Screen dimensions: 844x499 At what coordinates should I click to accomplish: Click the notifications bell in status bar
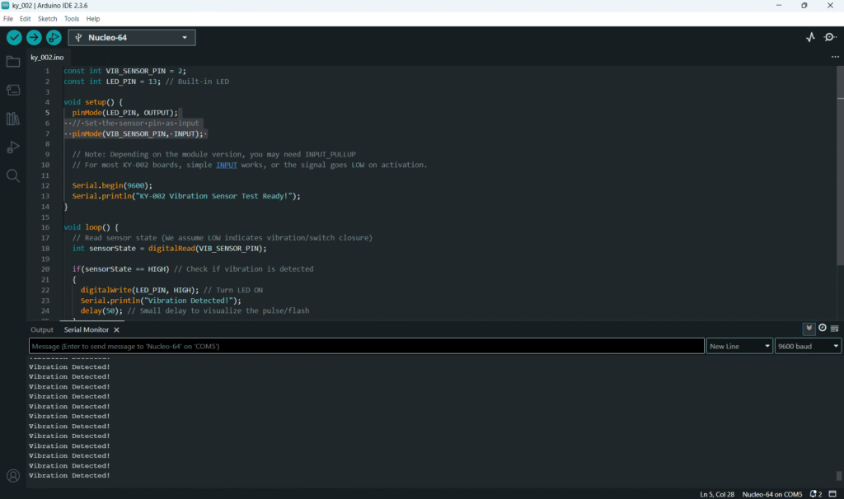click(x=814, y=494)
